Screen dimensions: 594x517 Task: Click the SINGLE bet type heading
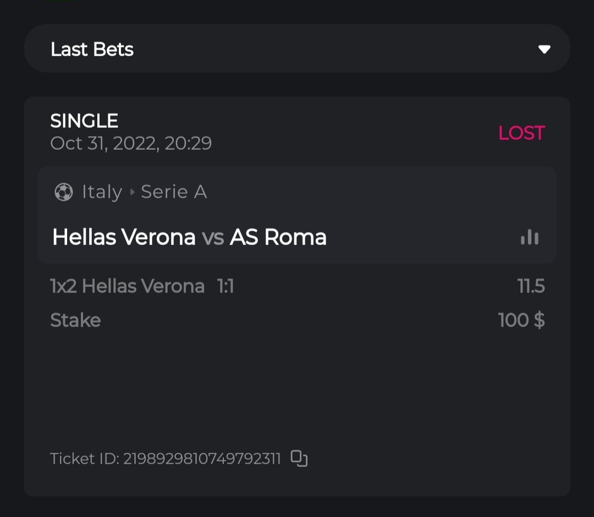coord(84,121)
